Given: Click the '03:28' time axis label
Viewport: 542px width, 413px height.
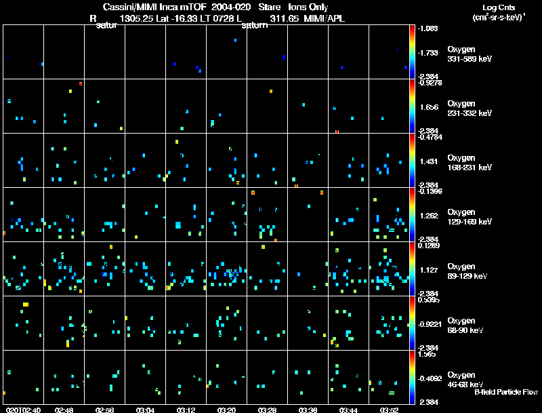Looking at the screenshot, I should pyautogui.click(x=267, y=410).
